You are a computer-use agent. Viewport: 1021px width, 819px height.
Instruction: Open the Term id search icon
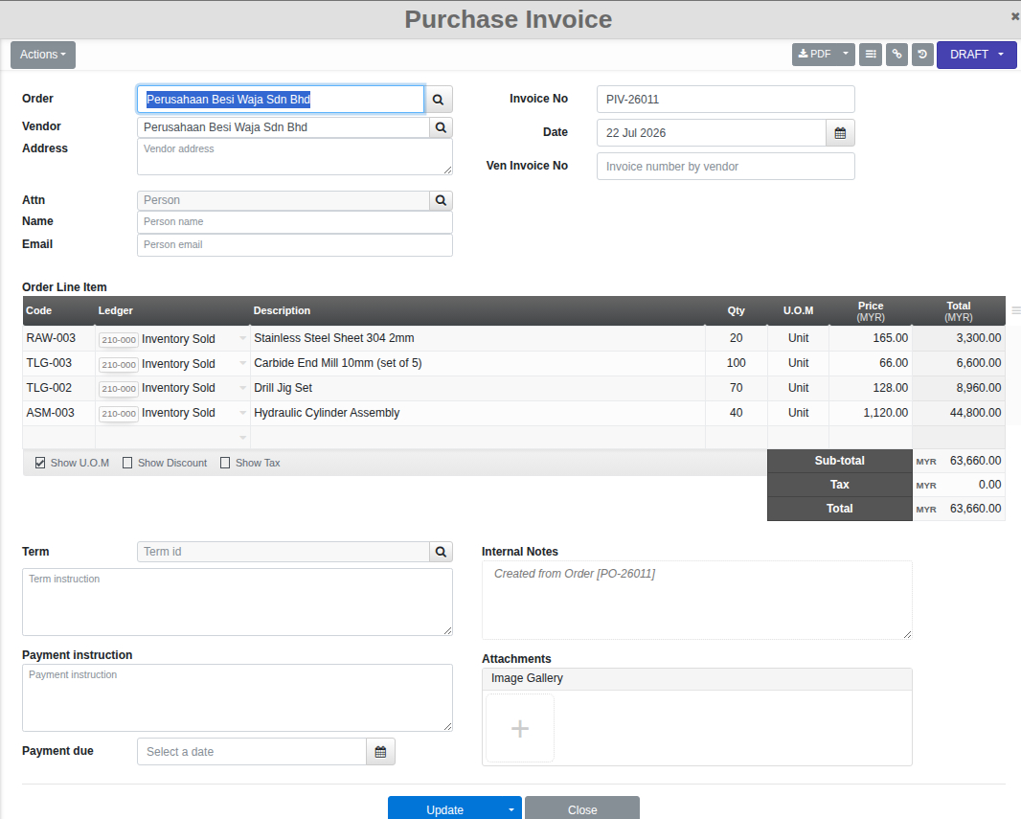tap(441, 552)
